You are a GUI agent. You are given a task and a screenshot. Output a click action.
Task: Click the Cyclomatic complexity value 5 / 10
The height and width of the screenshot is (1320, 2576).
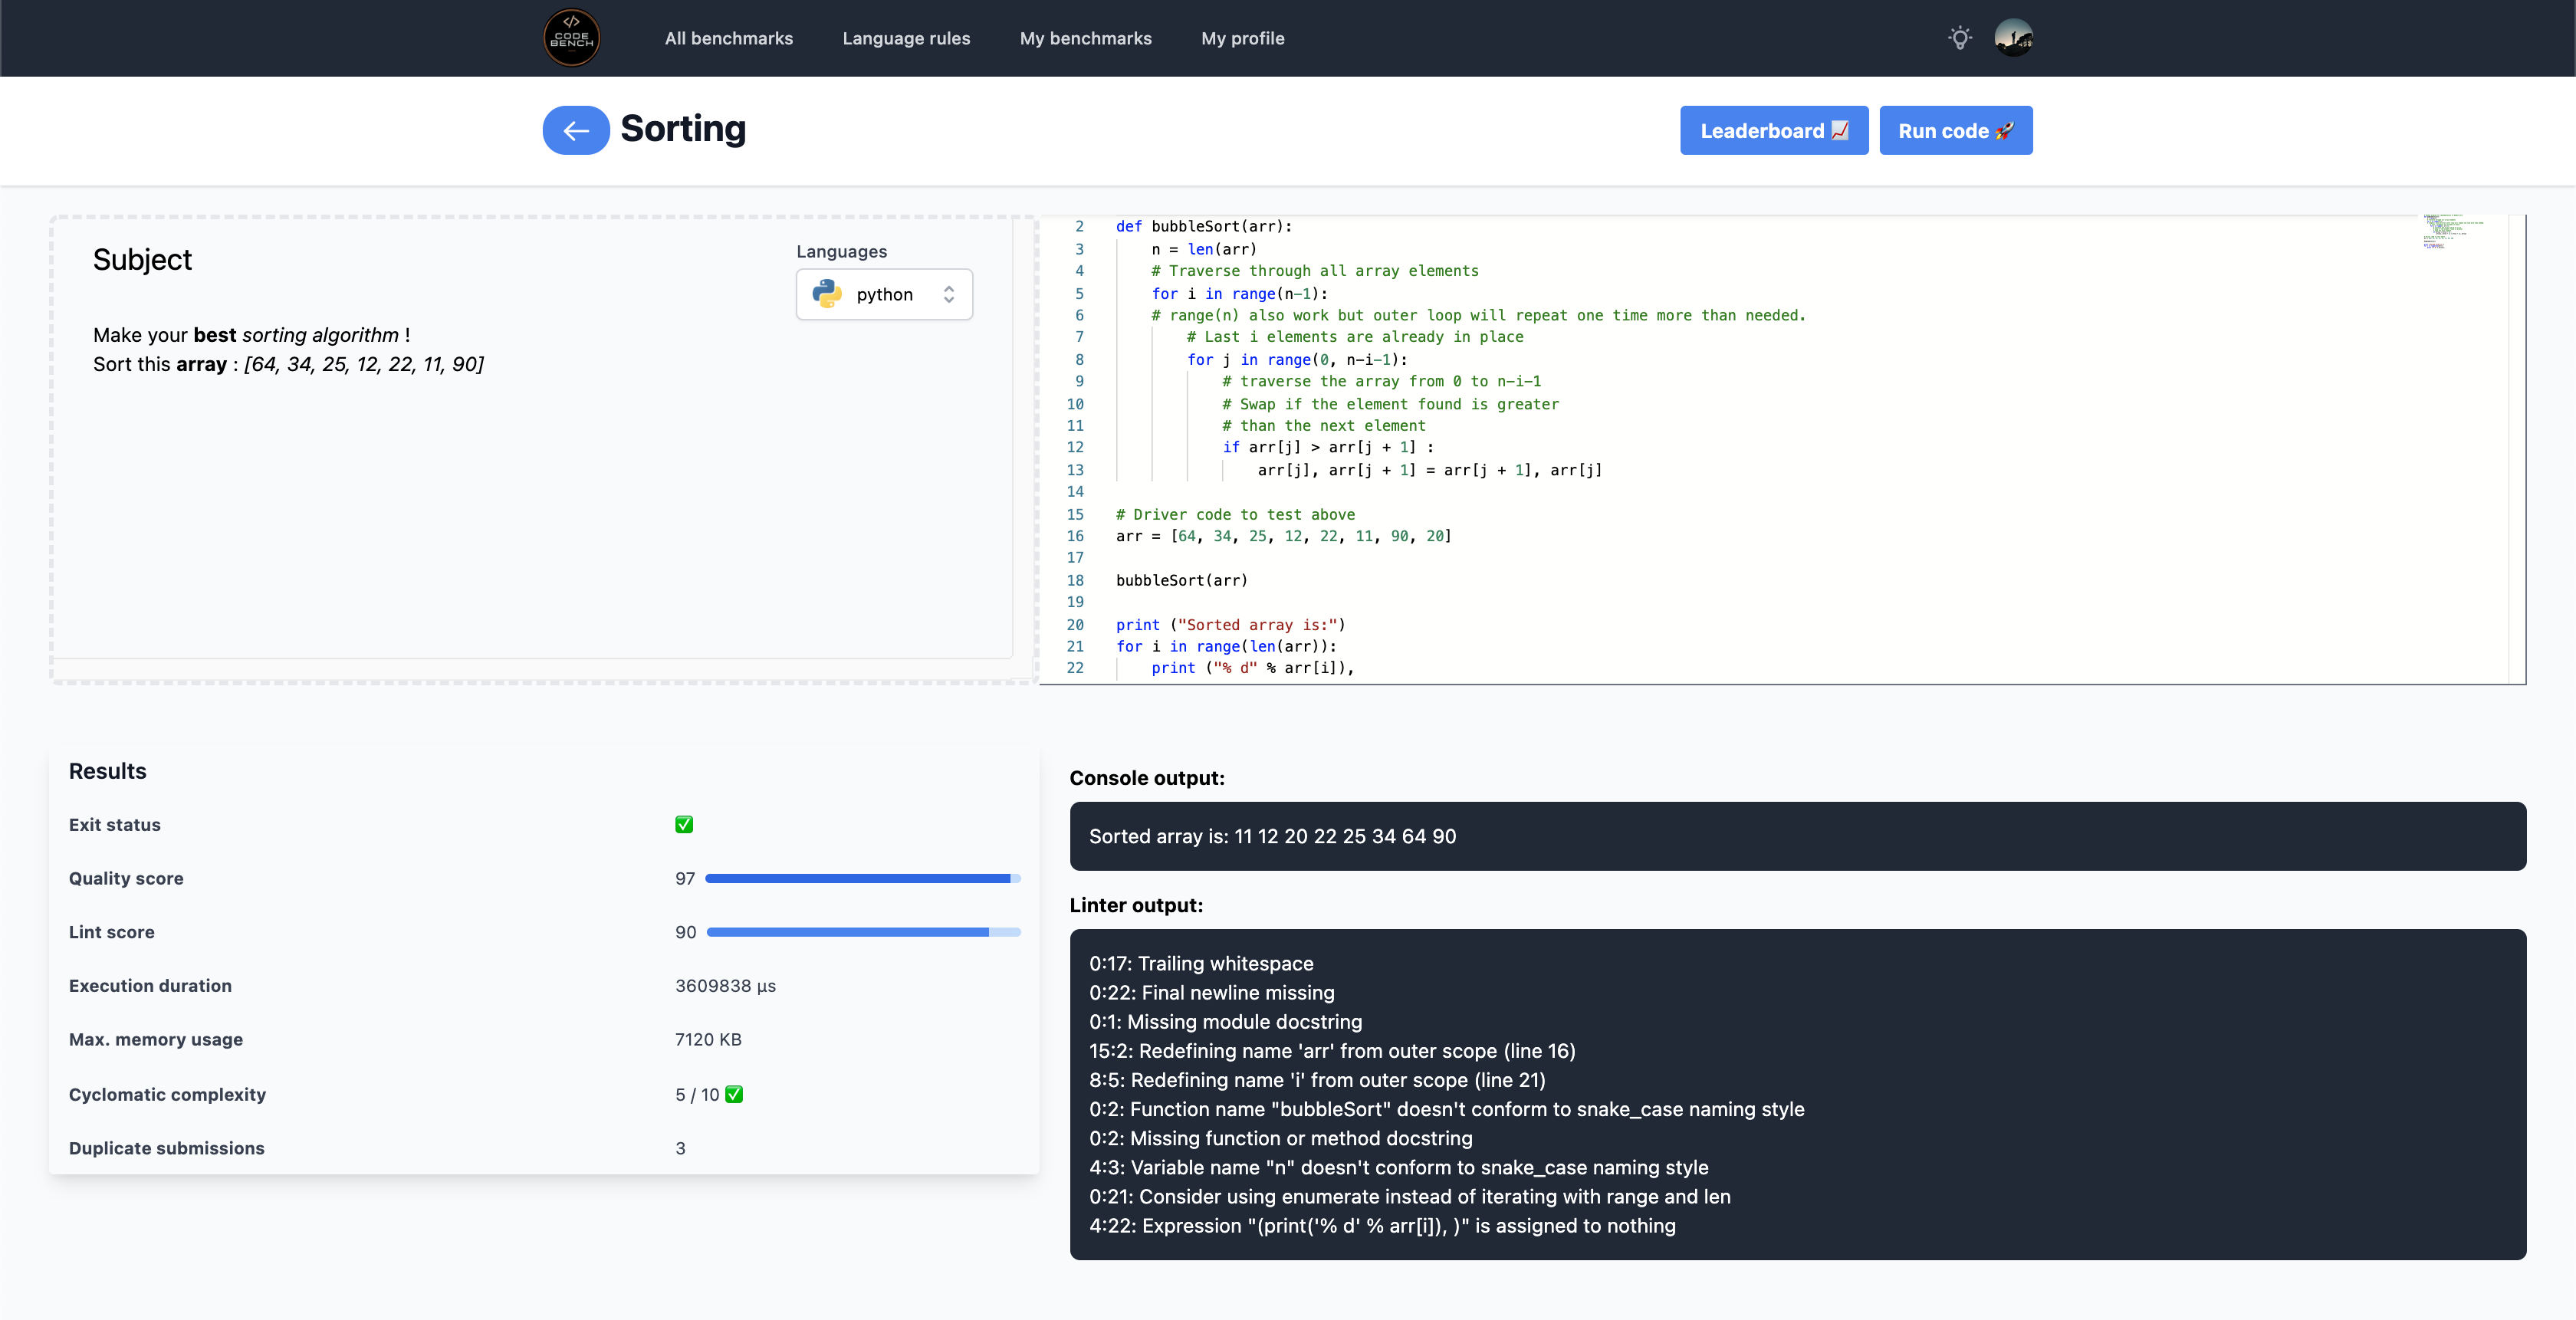[x=697, y=1094]
